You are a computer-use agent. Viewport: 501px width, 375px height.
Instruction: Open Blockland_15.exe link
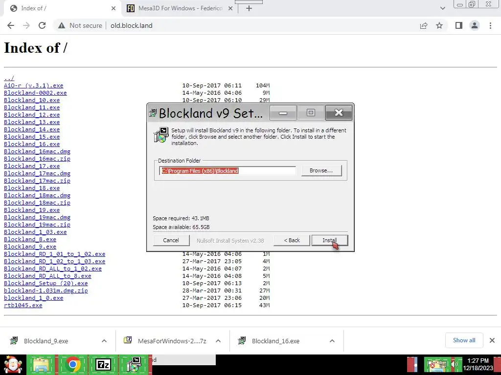[x=32, y=137]
